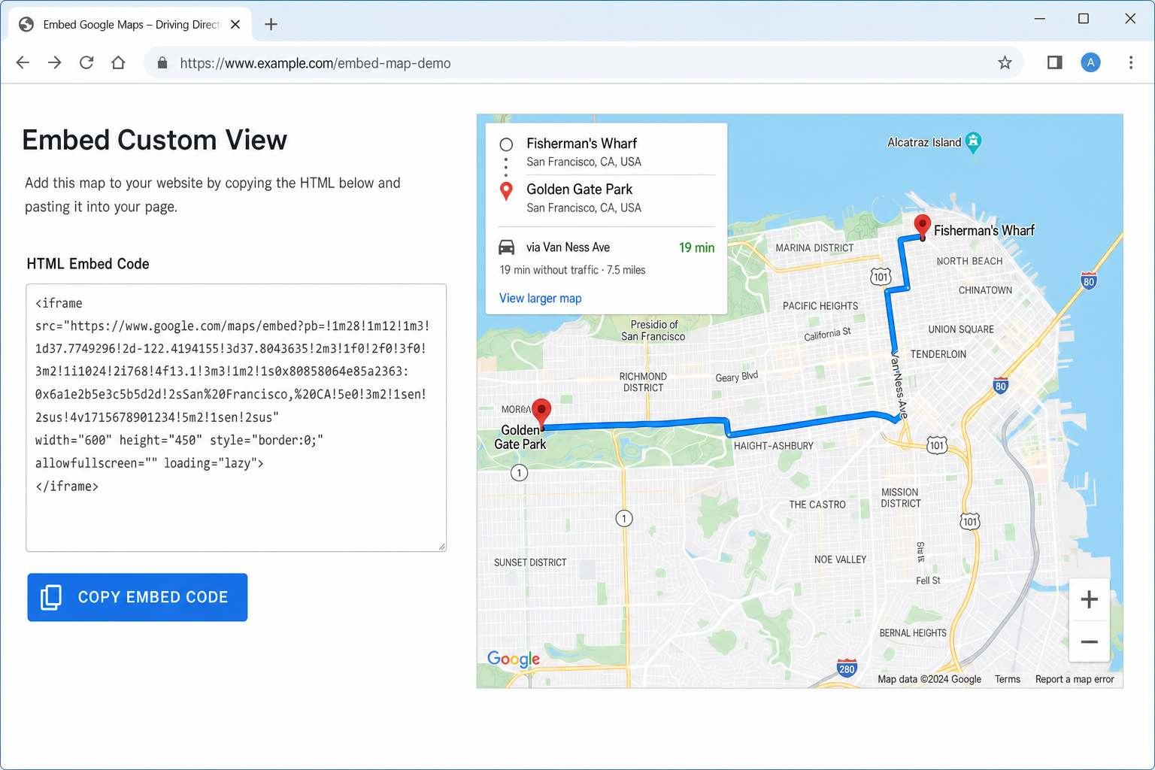Click the Golden Gate Park red map pin
Viewport: 1155px width, 770px height.
[541, 413]
